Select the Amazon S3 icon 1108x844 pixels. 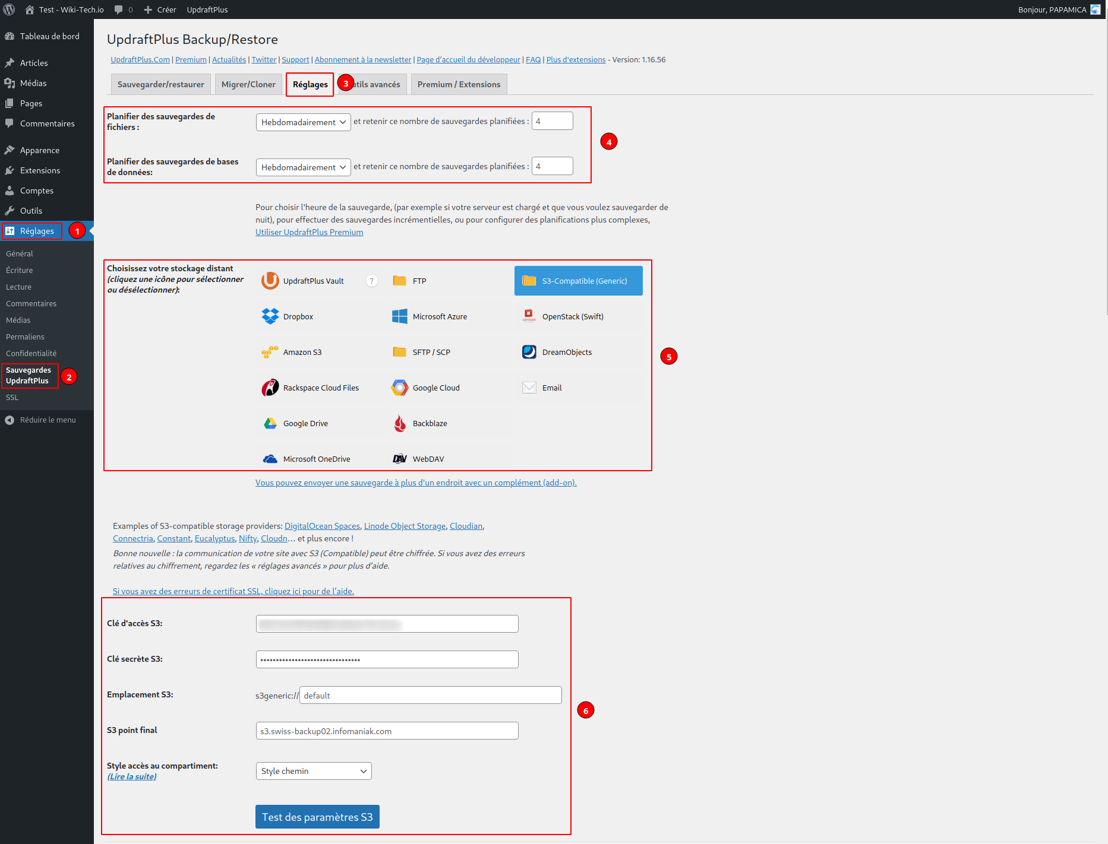pyautogui.click(x=270, y=352)
